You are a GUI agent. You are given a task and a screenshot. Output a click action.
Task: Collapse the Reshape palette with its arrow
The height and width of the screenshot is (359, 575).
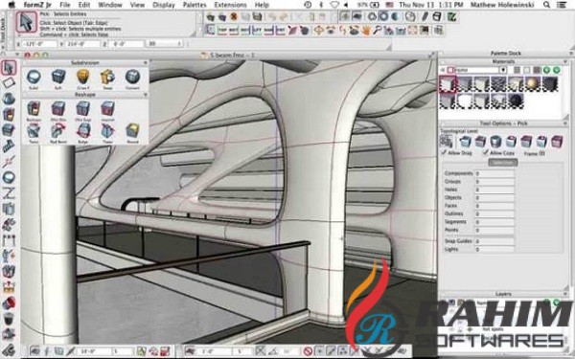click(x=146, y=95)
